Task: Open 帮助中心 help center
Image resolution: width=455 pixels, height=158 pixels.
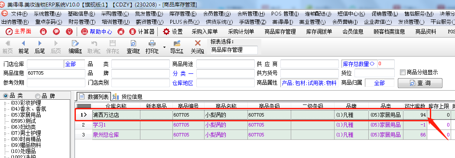Action: (97, 32)
